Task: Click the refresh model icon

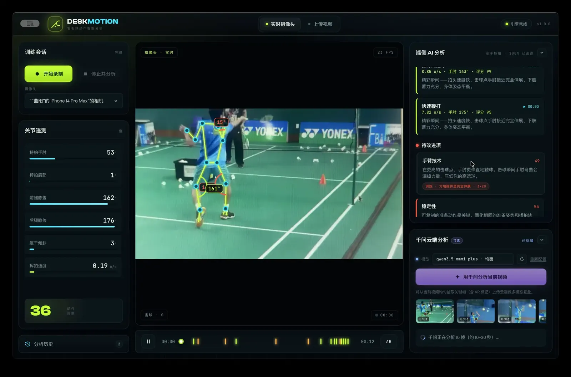Action: click(x=522, y=259)
